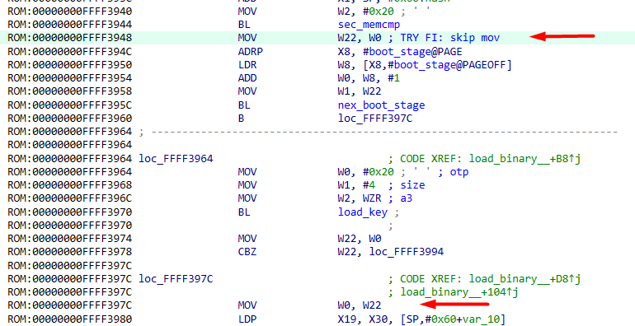
Task: Click the nex_boot_stage function name
Action: coord(382,105)
